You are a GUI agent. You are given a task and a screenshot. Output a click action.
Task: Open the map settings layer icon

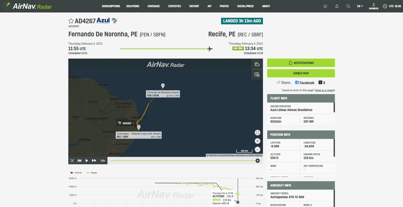[x=257, y=75]
